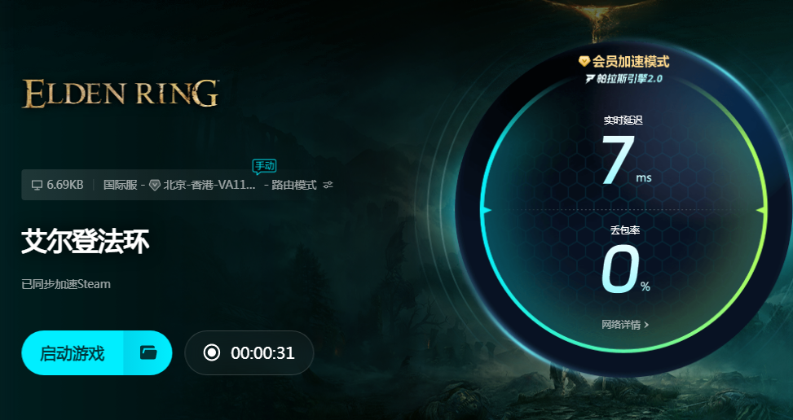Launch the game with 启动游戏 button
This screenshot has height=420, width=793.
pos(73,353)
